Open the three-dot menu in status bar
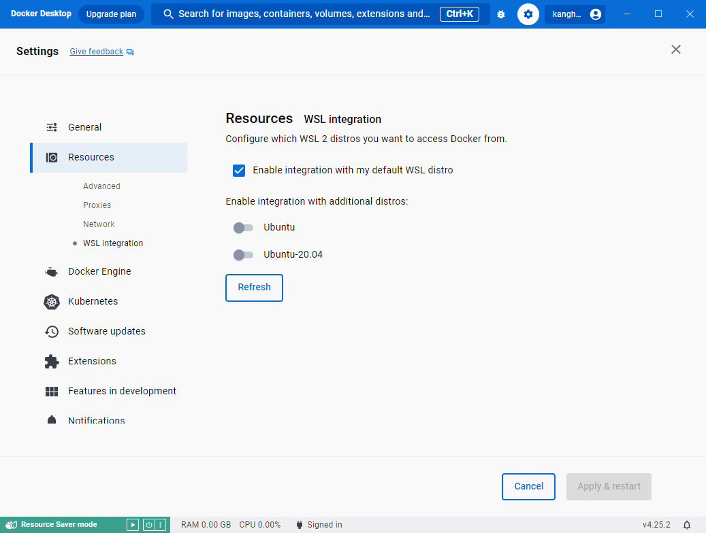This screenshot has height=533, width=706. click(x=161, y=524)
